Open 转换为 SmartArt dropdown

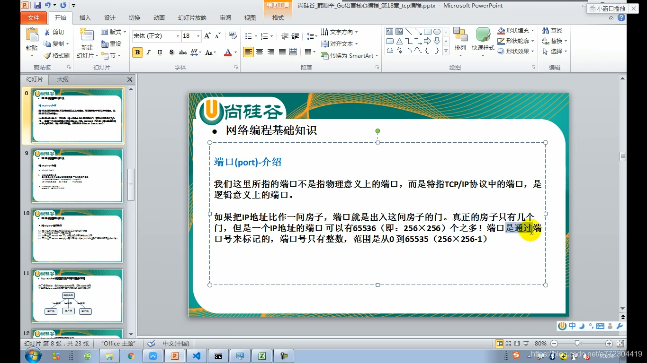click(350, 55)
